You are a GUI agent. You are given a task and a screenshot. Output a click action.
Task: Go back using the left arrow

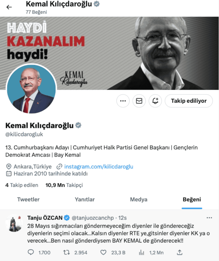(9, 7)
